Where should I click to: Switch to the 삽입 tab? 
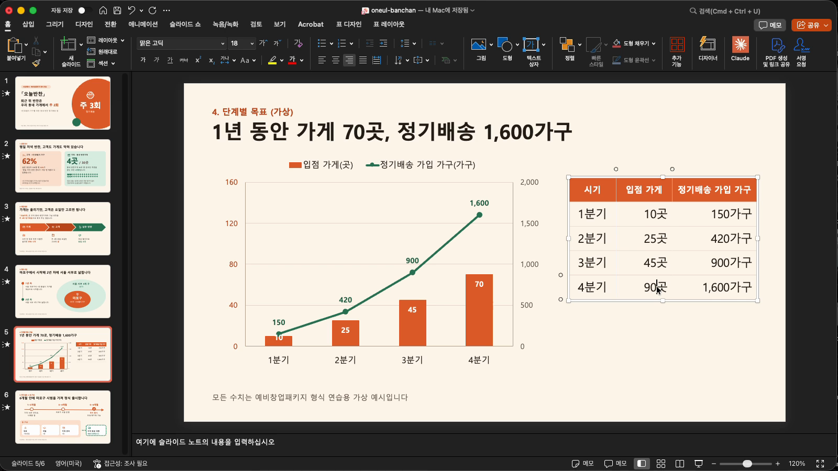tap(28, 25)
